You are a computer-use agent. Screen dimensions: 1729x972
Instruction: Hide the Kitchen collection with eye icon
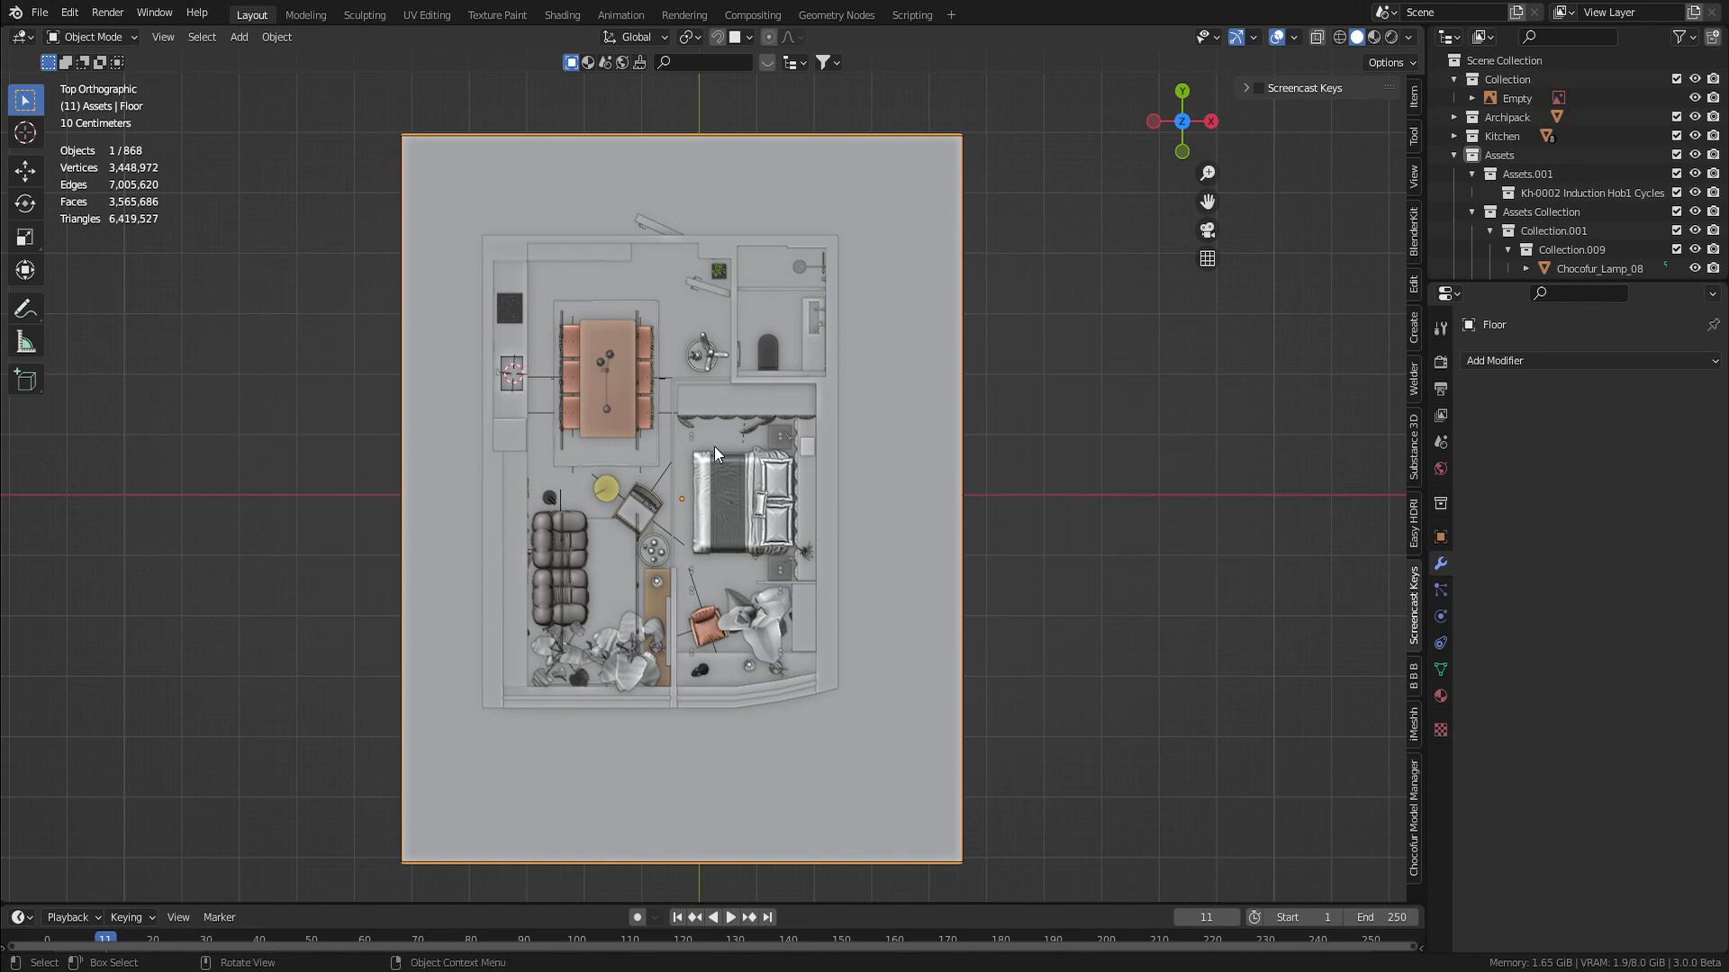click(x=1695, y=136)
